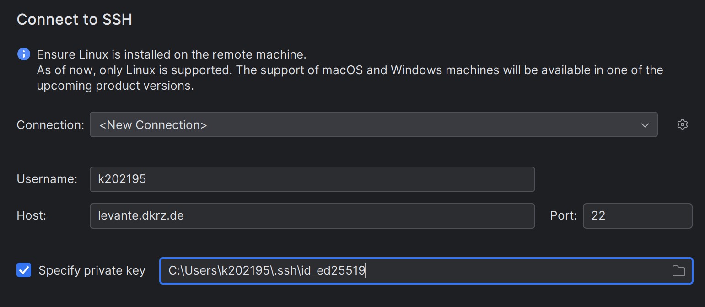705x307 pixels.
Task: Focus the Username field showing k202195
Action: click(x=312, y=179)
